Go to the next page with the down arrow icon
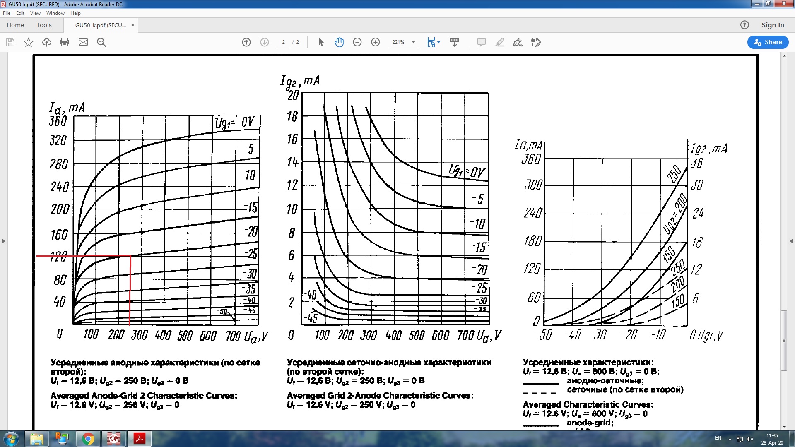795x447 pixels. [265, 42]
